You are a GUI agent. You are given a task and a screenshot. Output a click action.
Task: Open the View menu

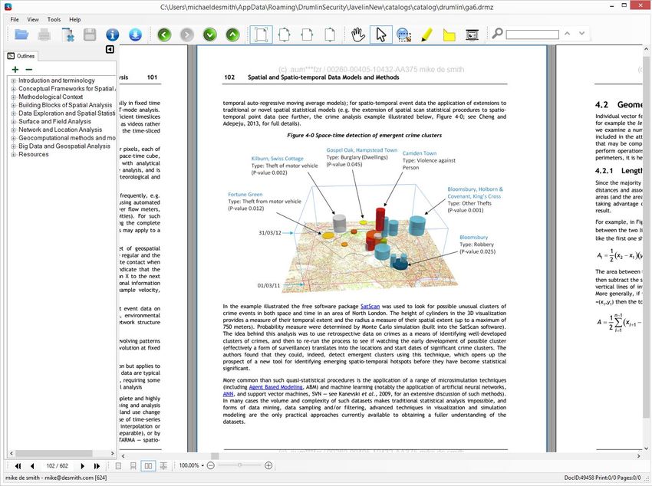click(33, 19)
